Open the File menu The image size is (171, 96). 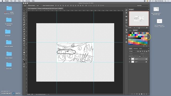click(x=11, y=1)
